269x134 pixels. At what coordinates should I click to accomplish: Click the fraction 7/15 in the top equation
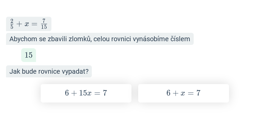44,24
